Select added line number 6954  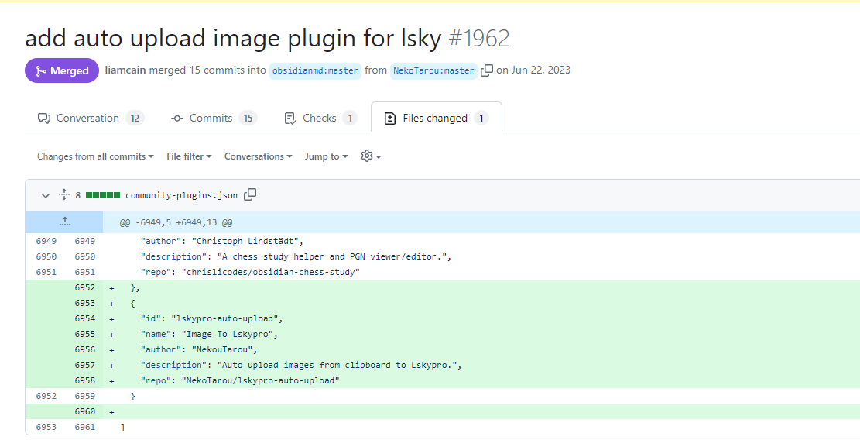[85, 318]
